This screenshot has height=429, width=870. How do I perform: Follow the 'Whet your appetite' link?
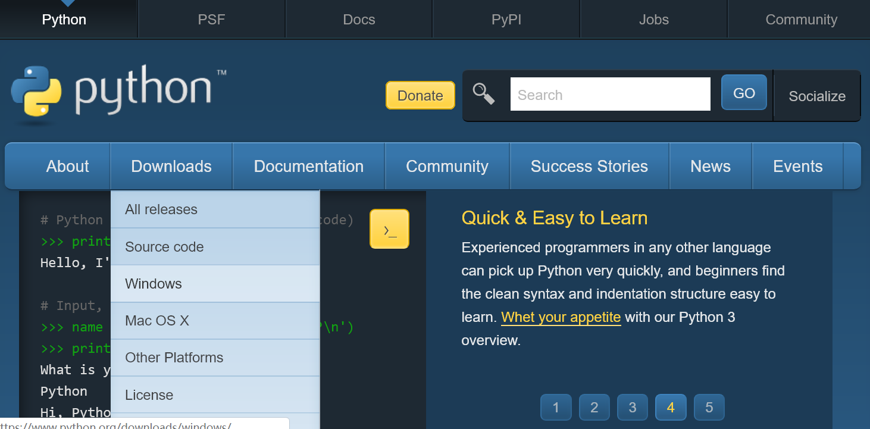click(561, 317)
